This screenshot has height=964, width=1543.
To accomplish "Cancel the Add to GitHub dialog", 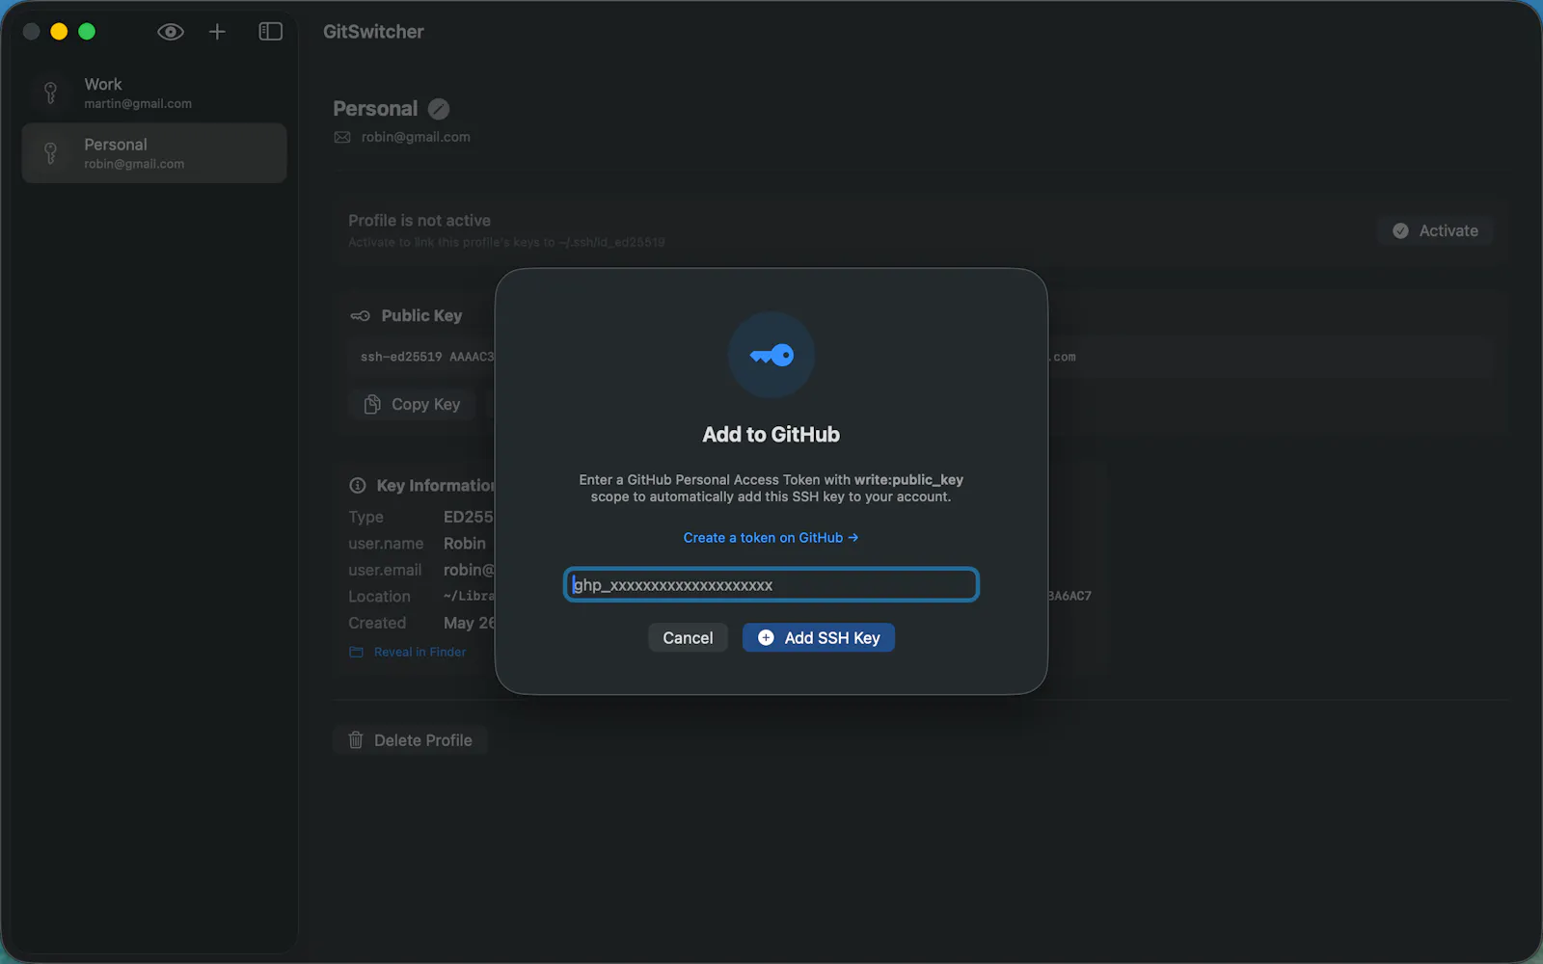I will 688,637.
